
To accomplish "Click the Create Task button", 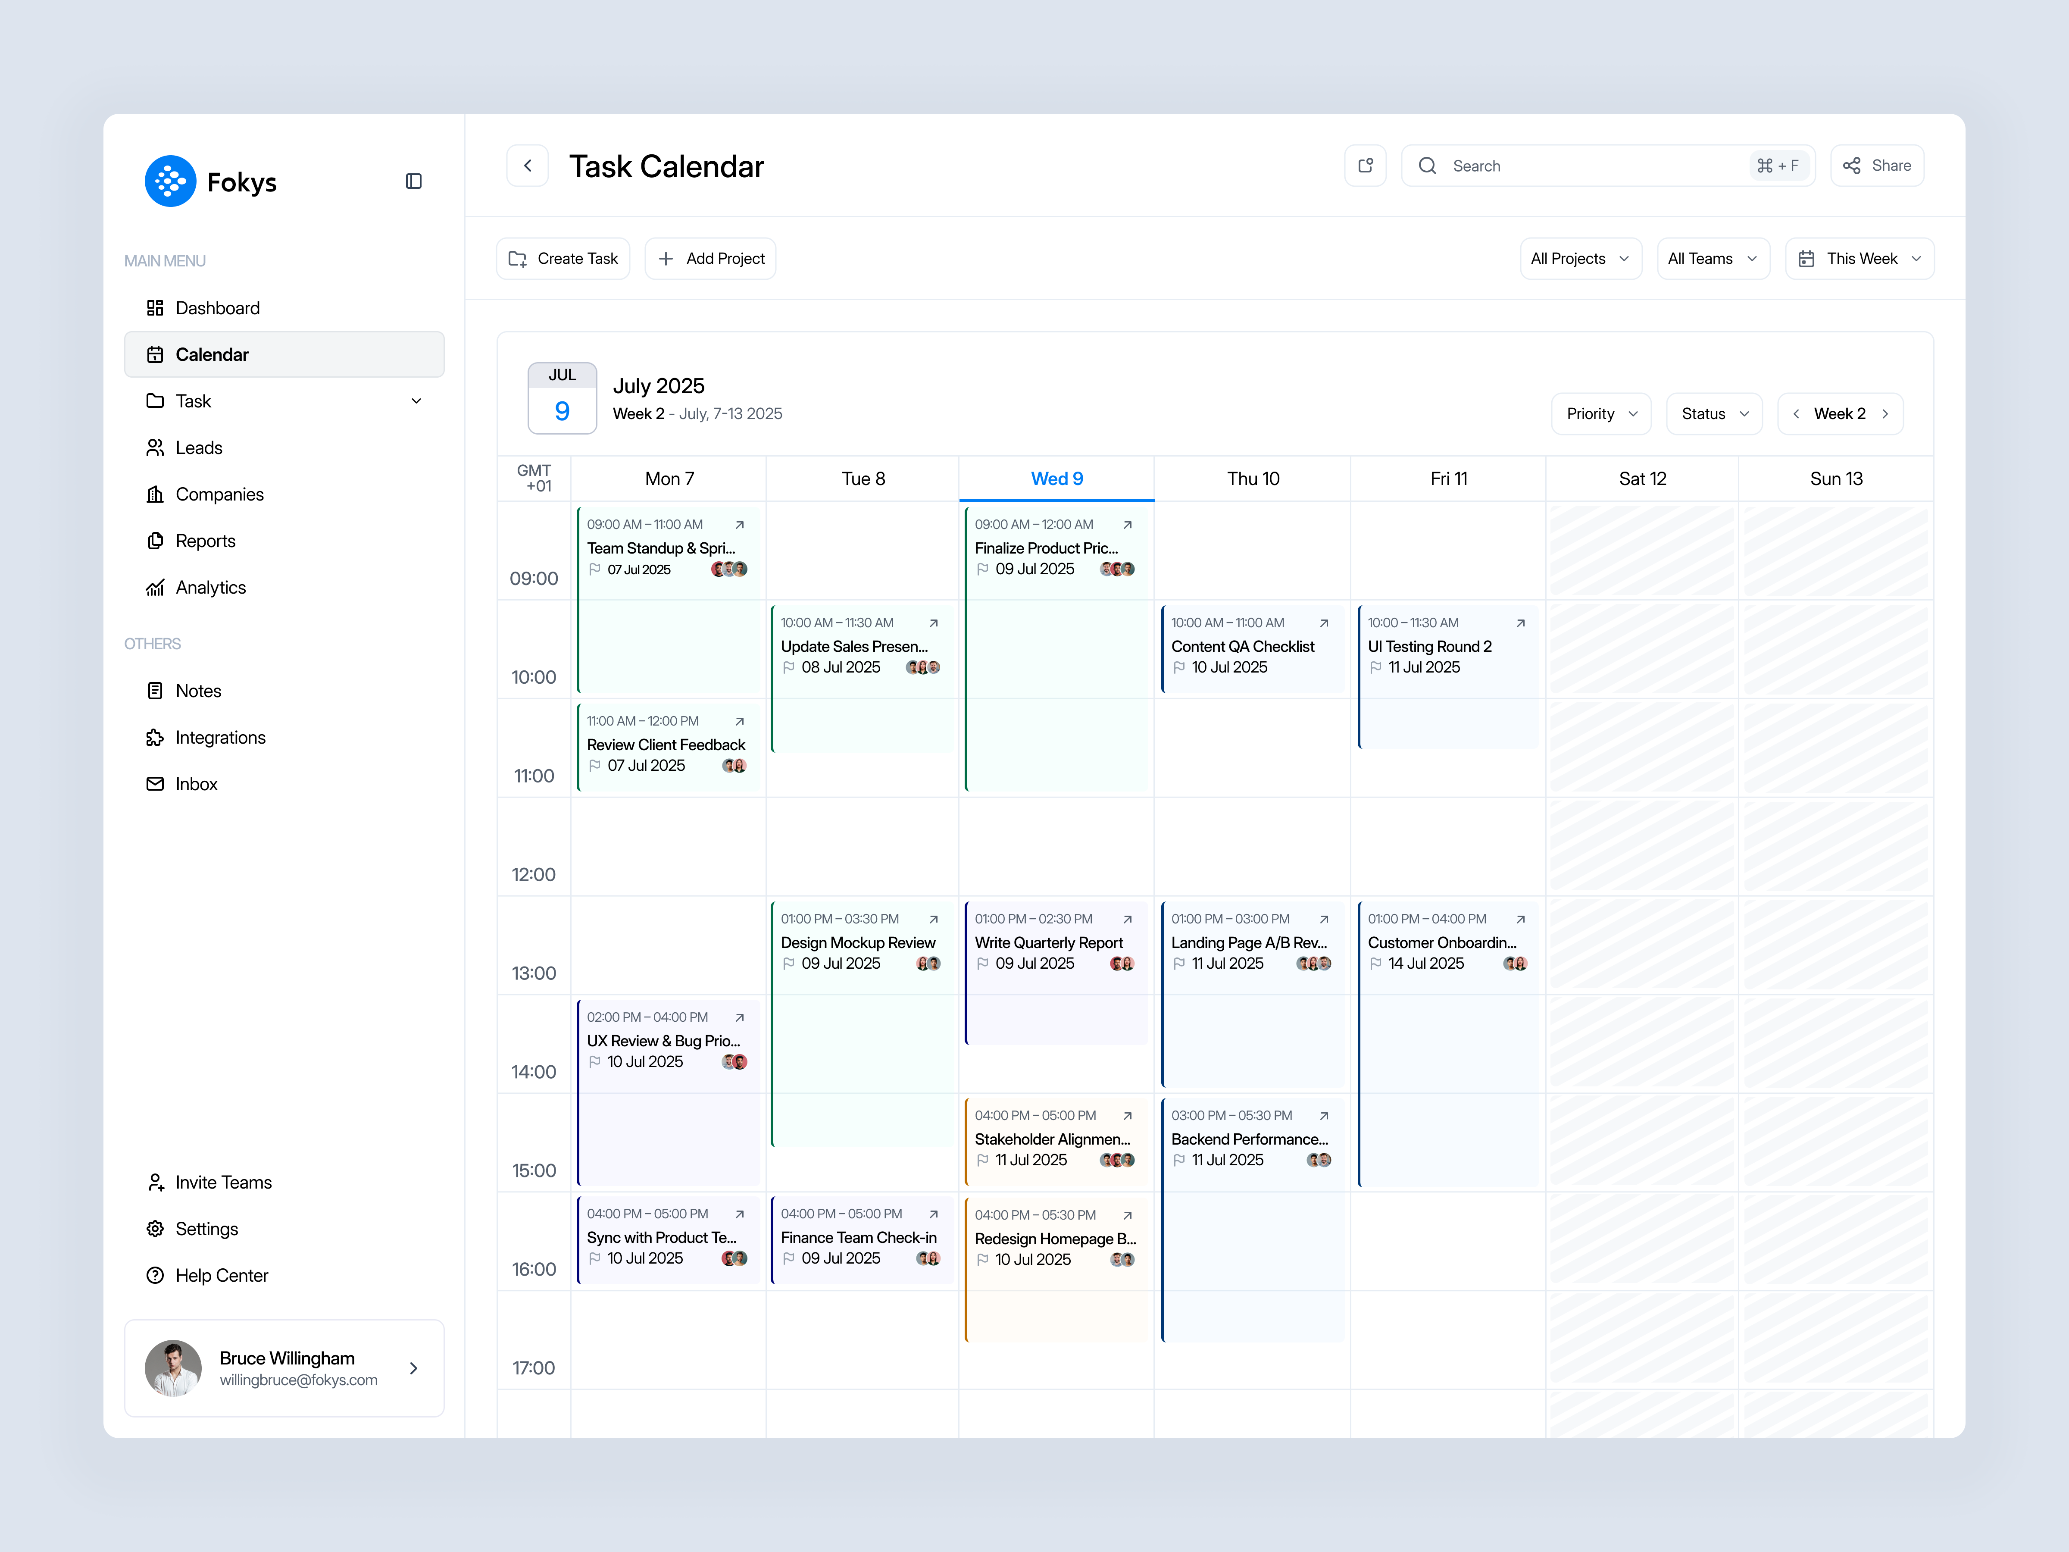I will coord(562,258).
